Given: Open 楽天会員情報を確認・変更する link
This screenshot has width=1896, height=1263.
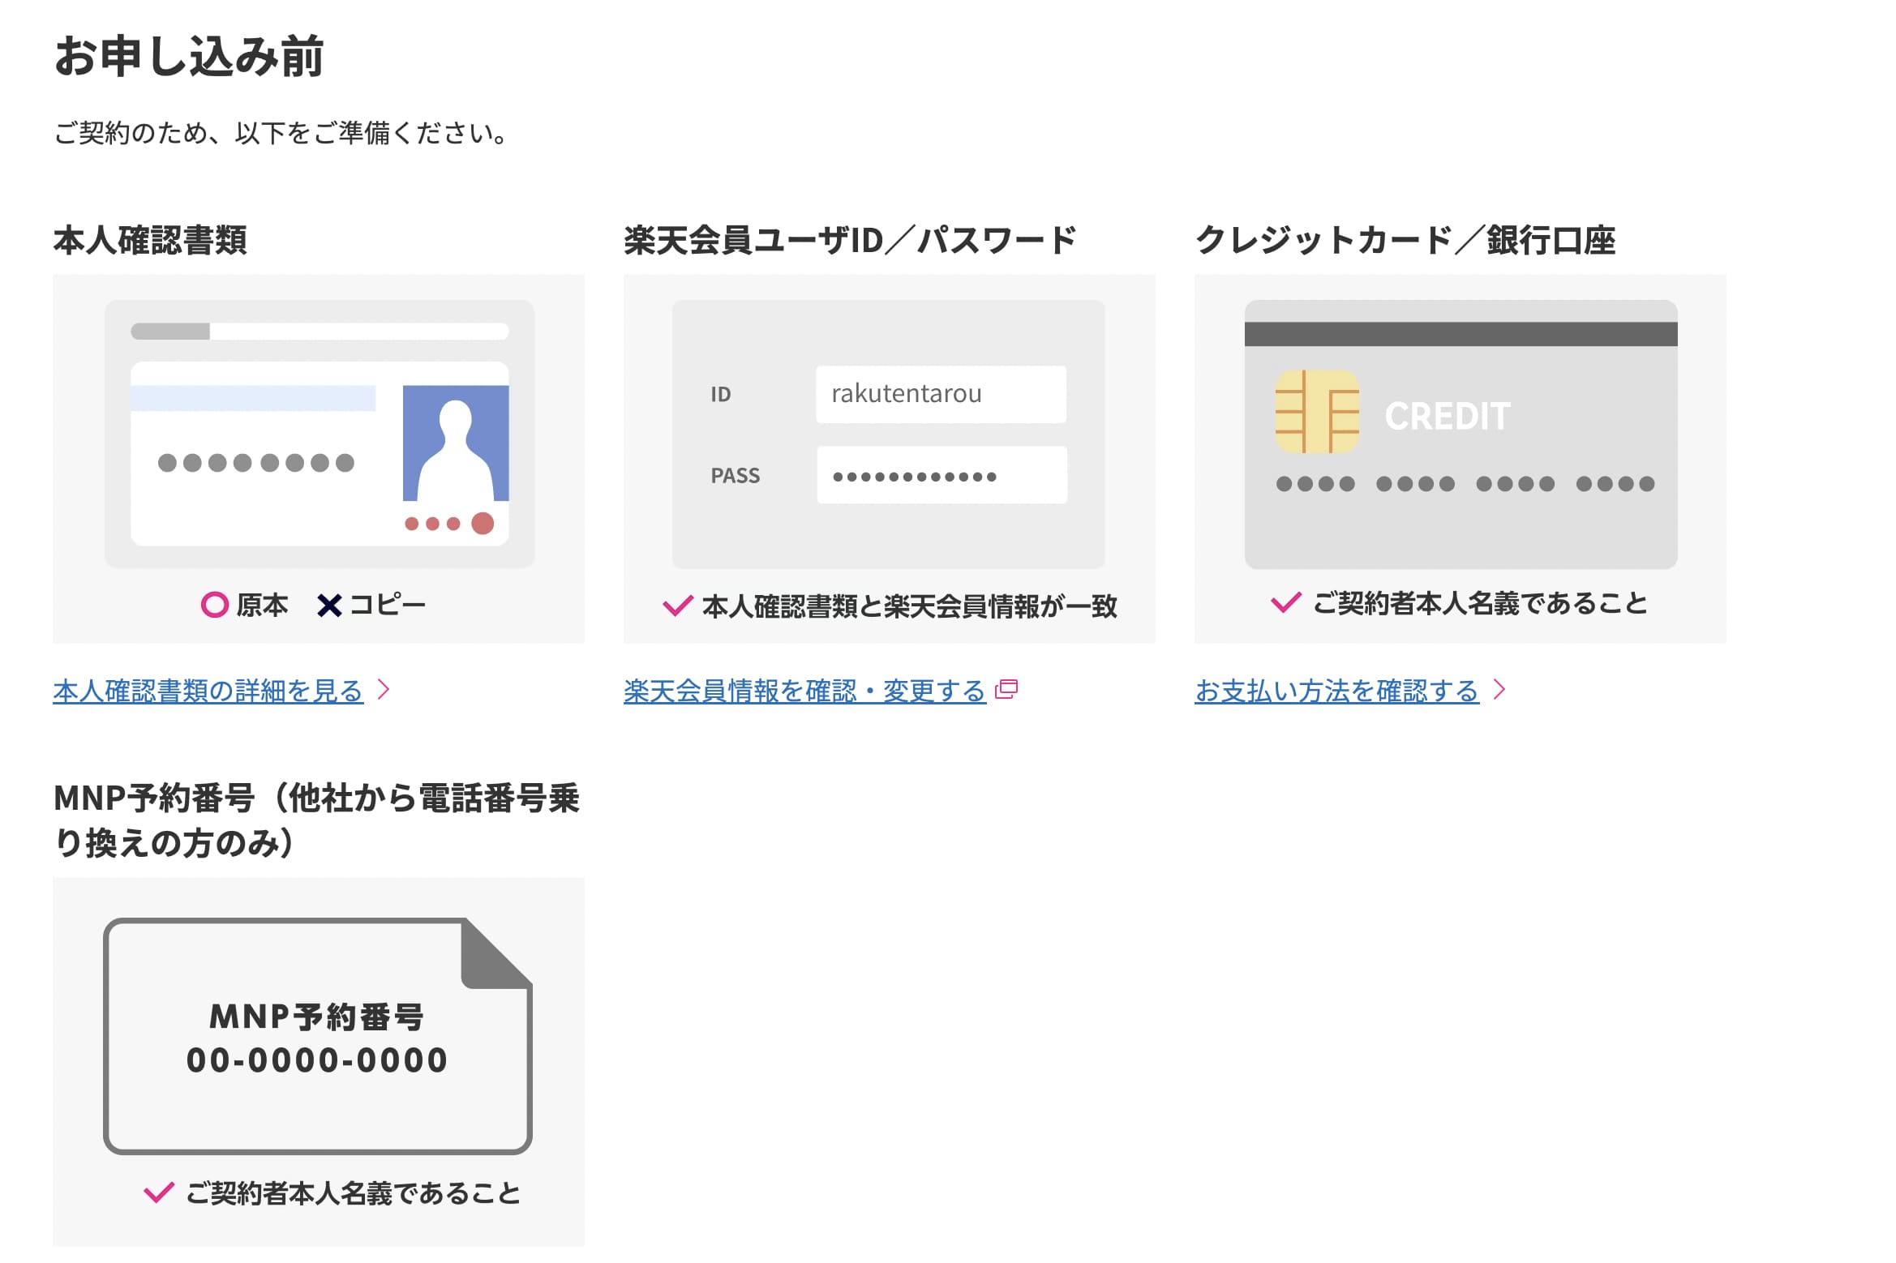Looking at the screenshot, I should click(x=804, y=691).
